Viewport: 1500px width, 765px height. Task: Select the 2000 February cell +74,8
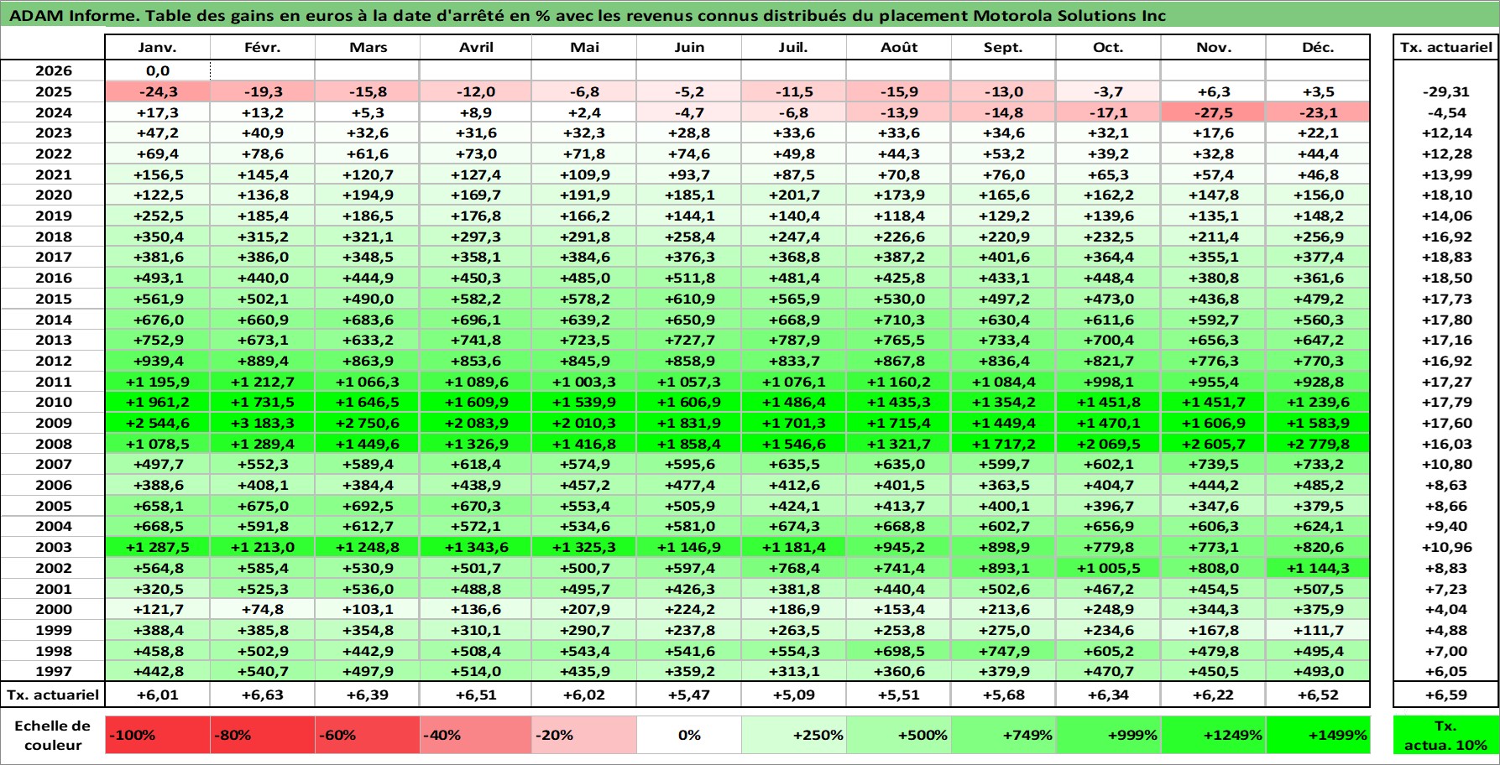pos(263,609)
